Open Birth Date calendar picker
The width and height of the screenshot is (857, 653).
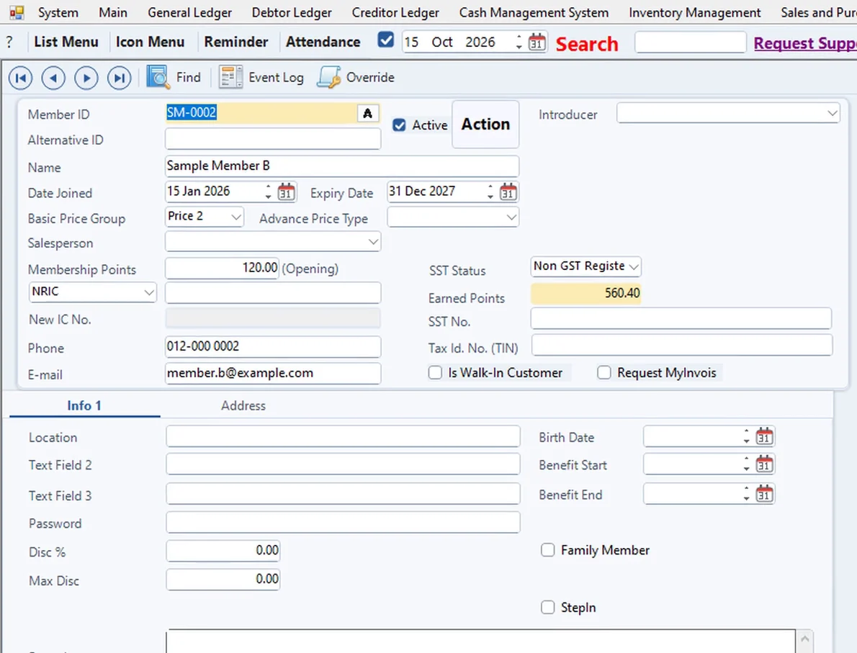tap(764, 436)
